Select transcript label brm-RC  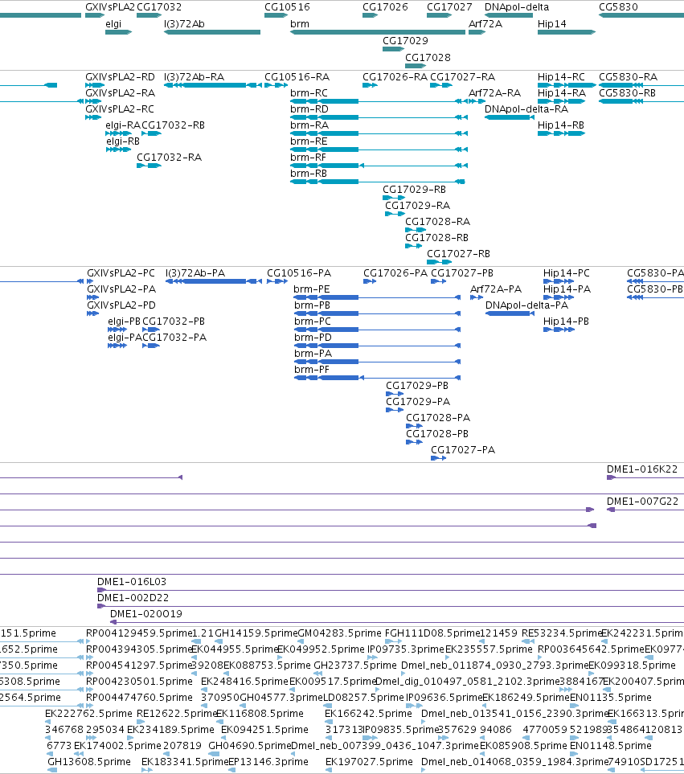pos(309,92)
